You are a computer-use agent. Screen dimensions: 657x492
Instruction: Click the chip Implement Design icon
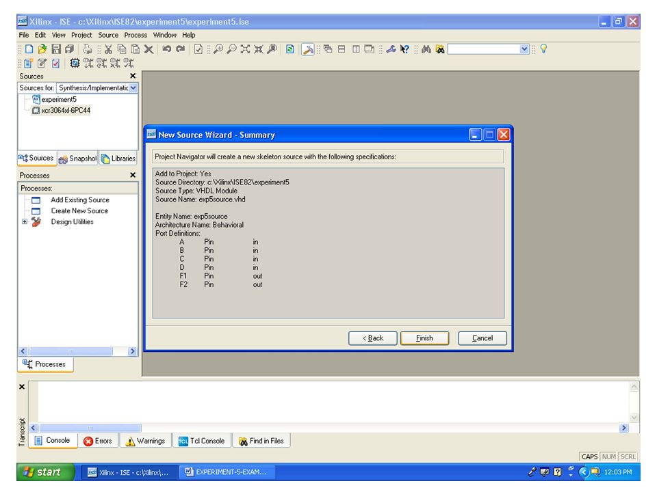point(75,64)
